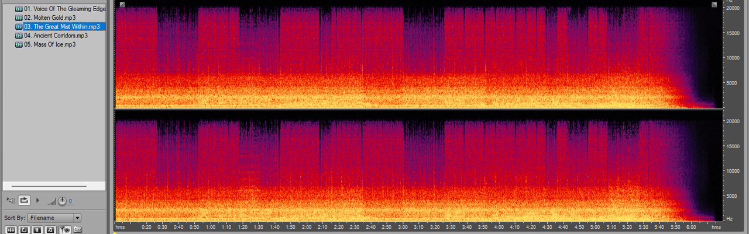Click the blue preview volume value 0

[70, 201]
